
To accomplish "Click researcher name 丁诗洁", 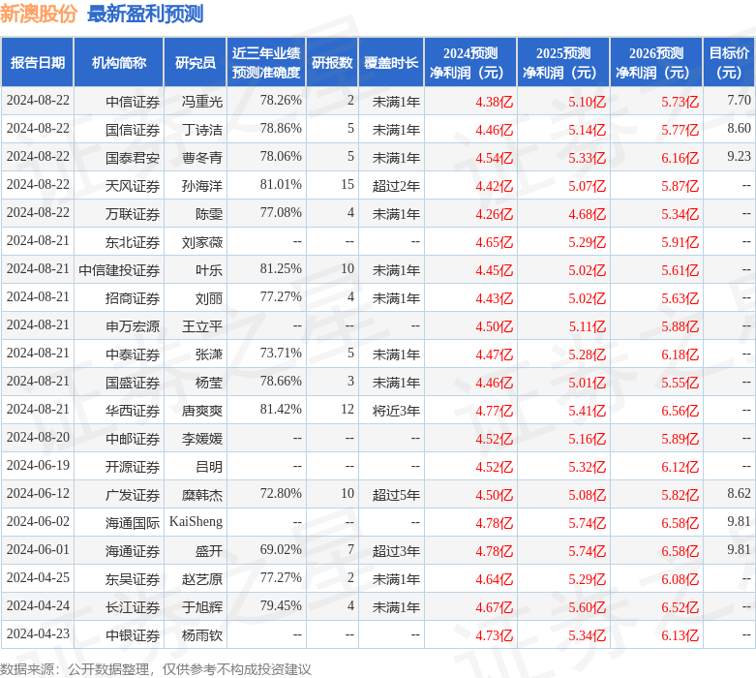I will [x=202, y=130].
